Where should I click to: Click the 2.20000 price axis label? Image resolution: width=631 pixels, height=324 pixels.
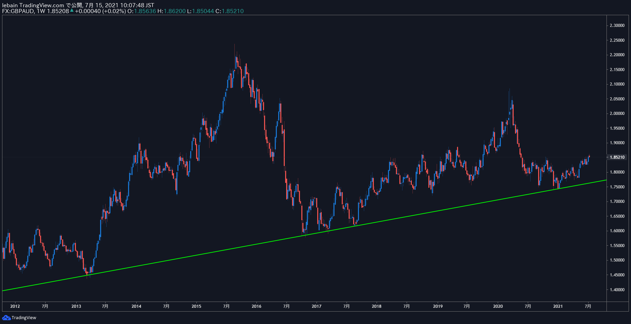(x=617, y=55)
